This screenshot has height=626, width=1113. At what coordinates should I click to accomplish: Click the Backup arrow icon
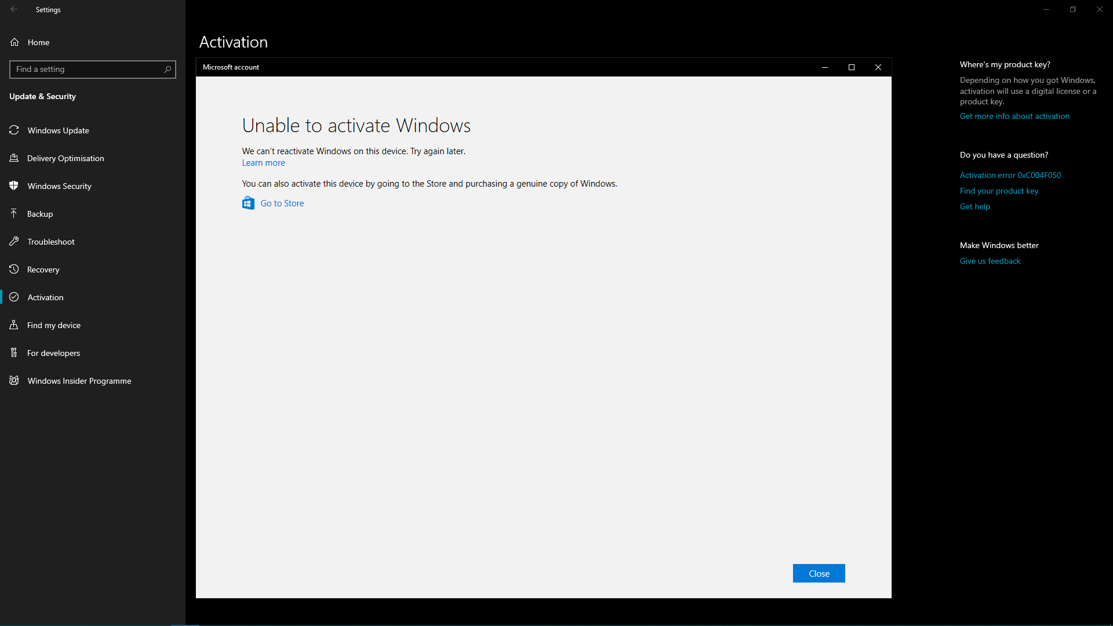14,214
